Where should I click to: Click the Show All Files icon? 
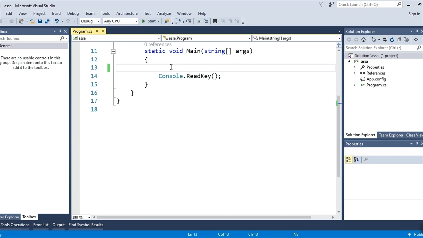406,40
